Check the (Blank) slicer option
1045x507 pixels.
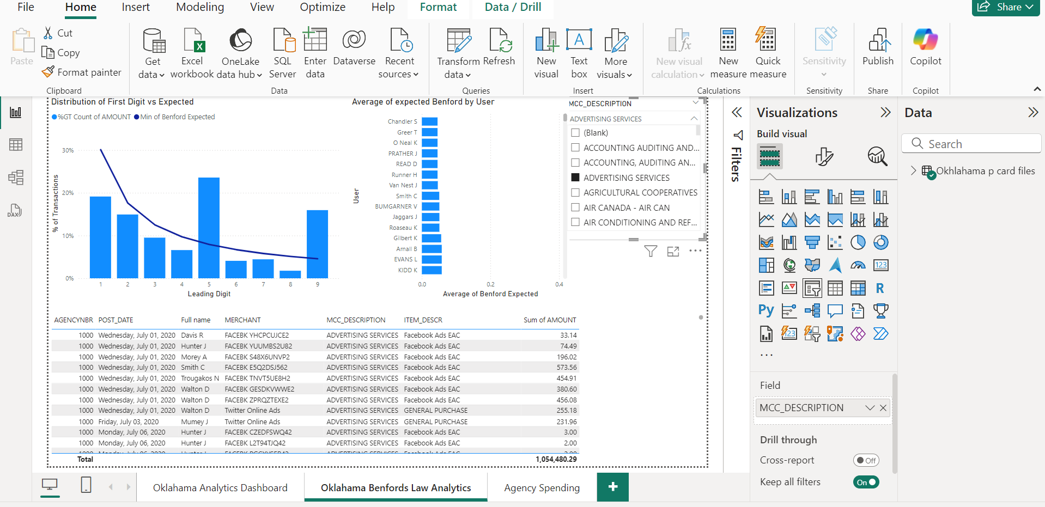[x=575, y=133]
